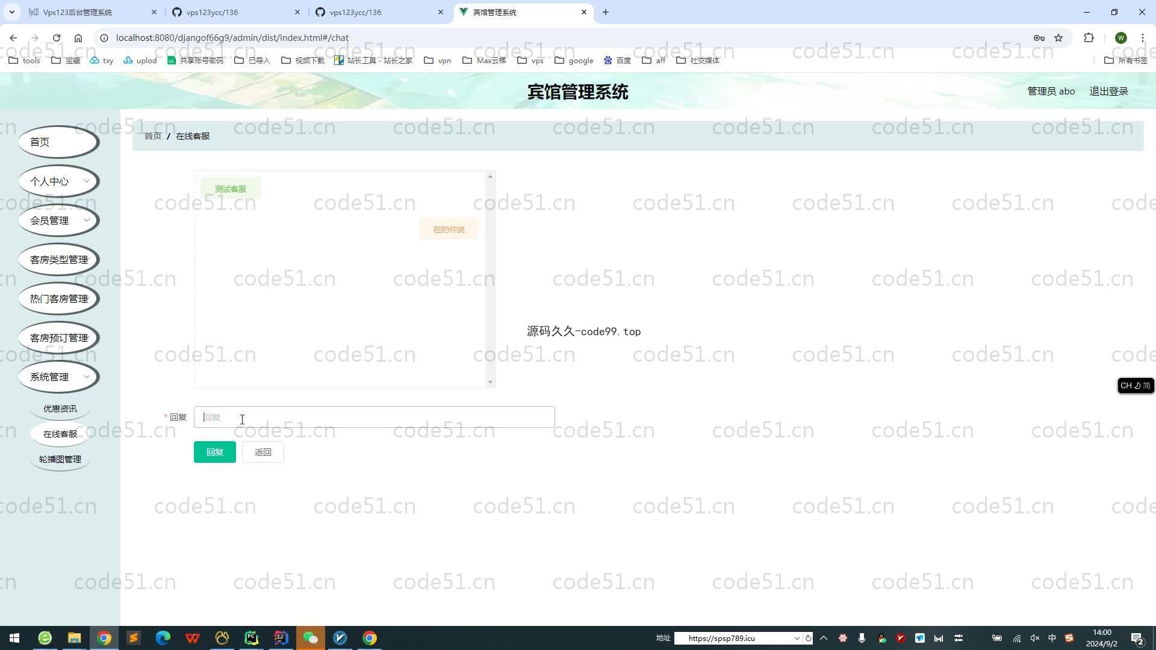Select the 宾馆管理系统 tab

pos(522,12)
